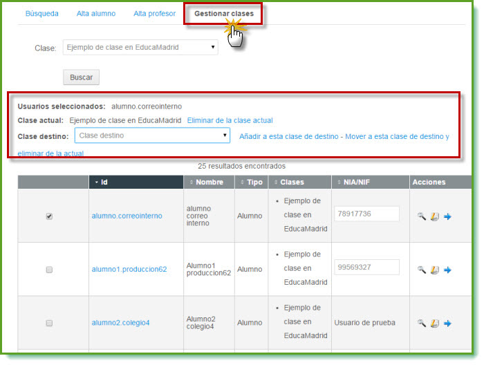
Task: Click magnifier icon for alumno.correointerno row
Action: (422, 216)
